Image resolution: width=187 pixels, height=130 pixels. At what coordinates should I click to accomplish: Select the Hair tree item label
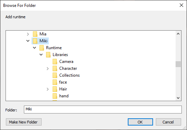click(x=63, y=89)
